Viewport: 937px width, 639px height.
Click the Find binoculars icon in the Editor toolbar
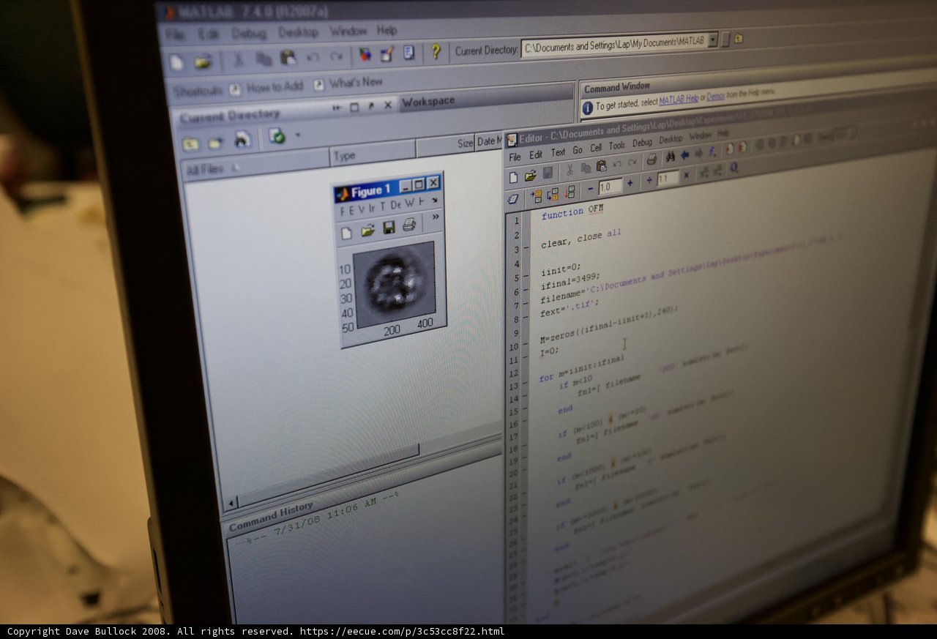point(670,157)
